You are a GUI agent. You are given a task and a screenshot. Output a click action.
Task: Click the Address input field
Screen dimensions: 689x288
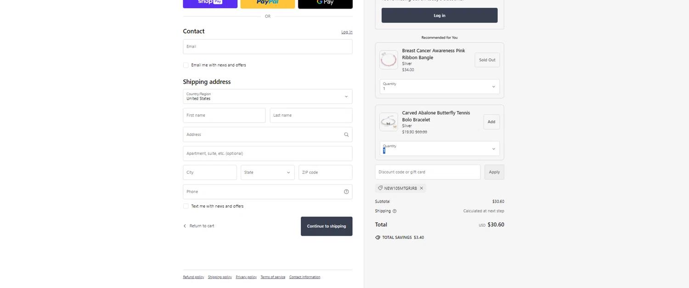click(x=268, y=135)
